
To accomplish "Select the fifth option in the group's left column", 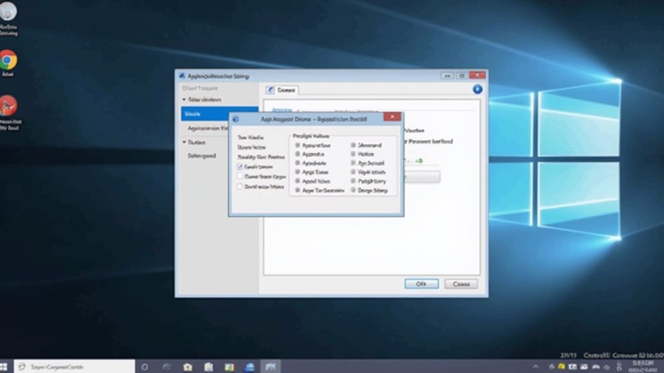I will [x=298, y=181].
